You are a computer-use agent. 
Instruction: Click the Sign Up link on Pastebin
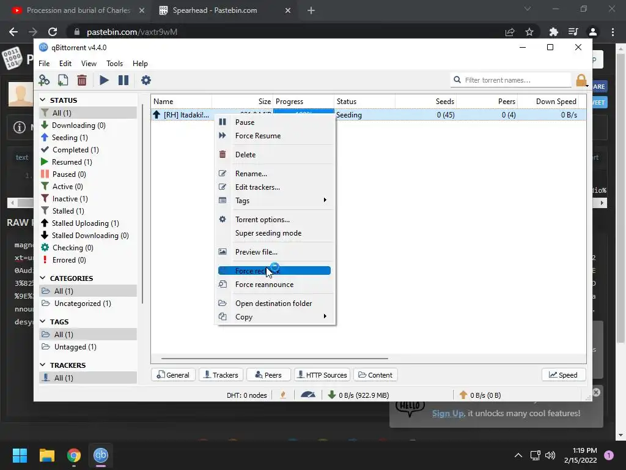(x=448, y=413)
